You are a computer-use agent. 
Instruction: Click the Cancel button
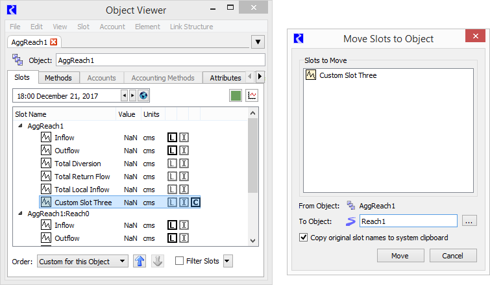click(x=453, y=256)
